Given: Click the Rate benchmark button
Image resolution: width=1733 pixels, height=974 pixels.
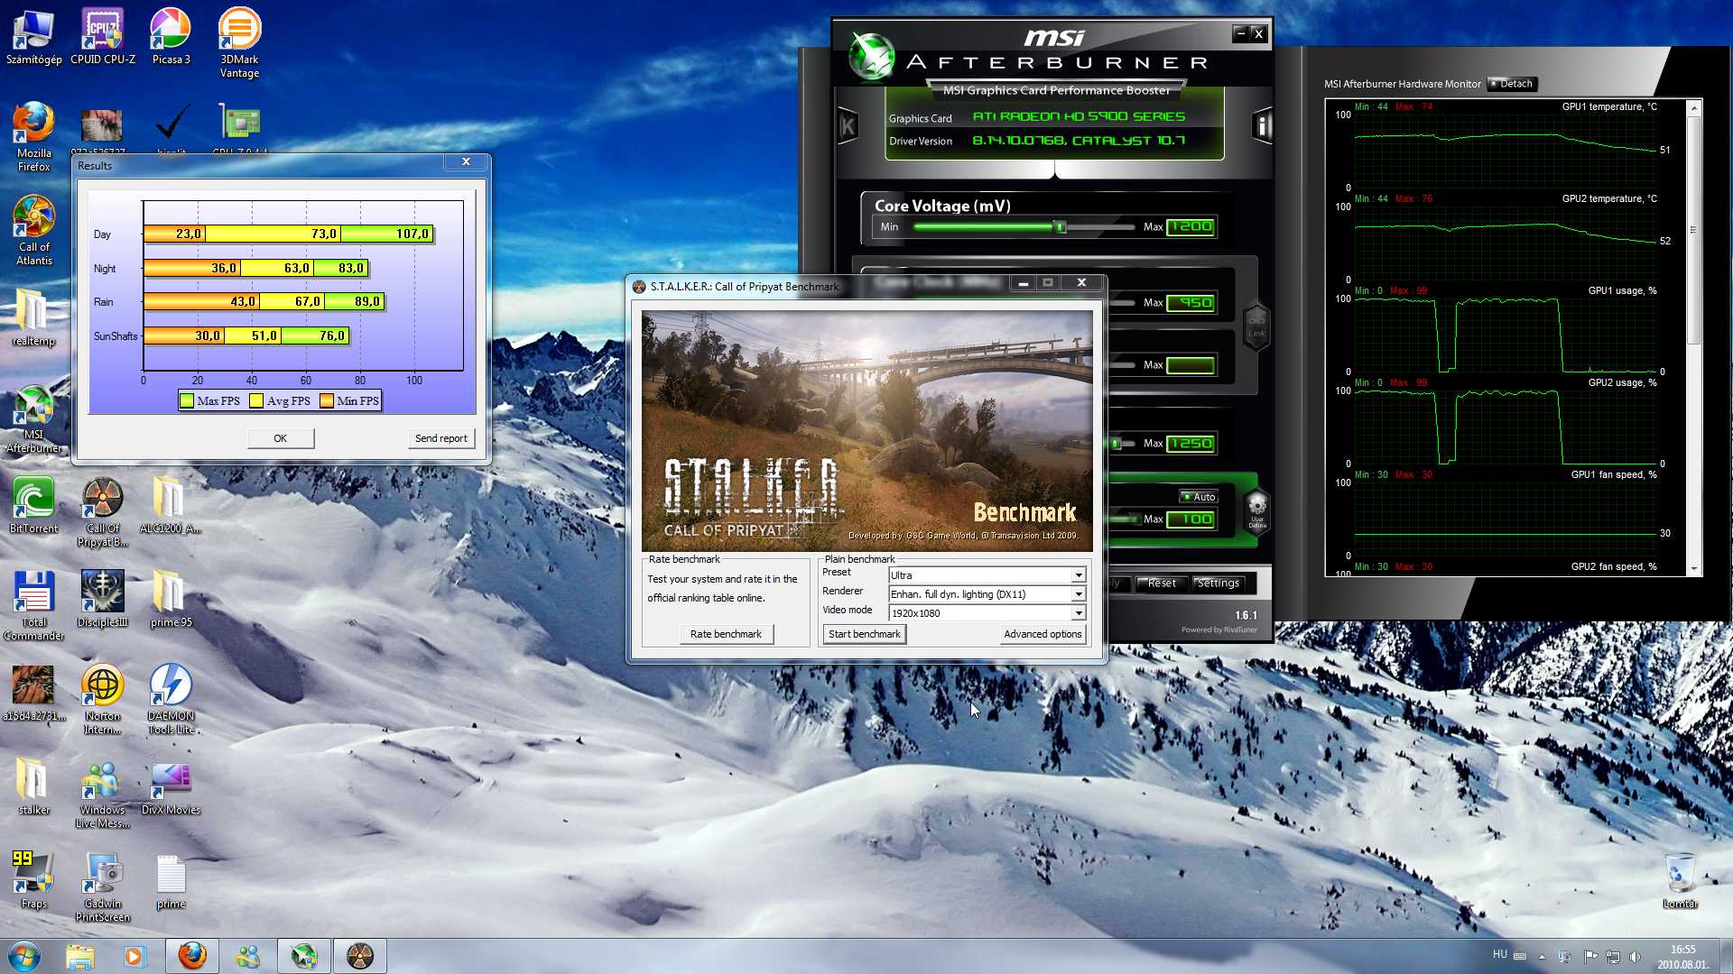Looking at the screenshot, I should (726, 634).
